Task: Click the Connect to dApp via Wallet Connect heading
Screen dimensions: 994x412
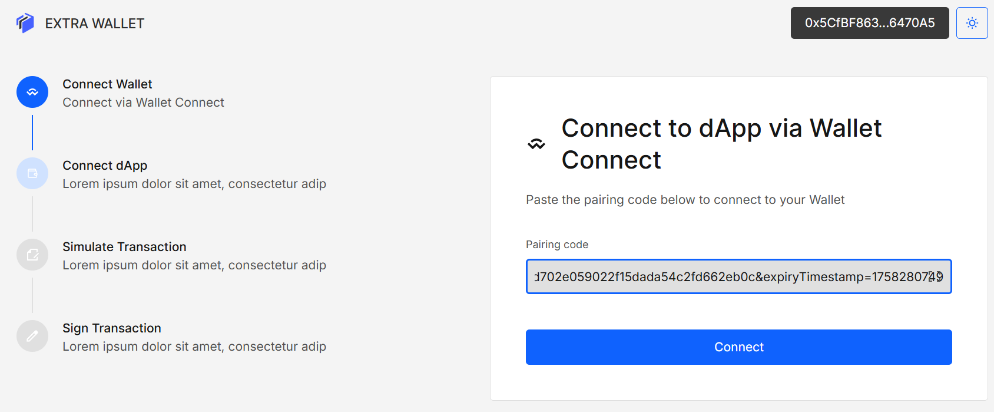Action: coord(721,144)
